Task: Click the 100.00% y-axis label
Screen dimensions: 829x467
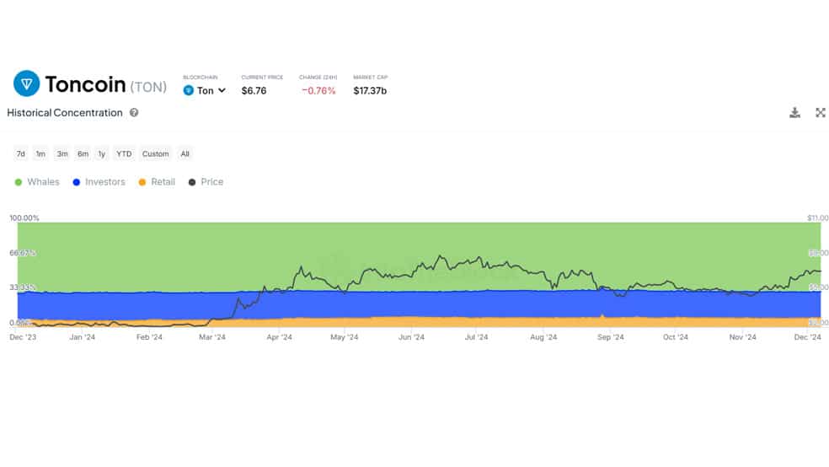Action: 24,217
